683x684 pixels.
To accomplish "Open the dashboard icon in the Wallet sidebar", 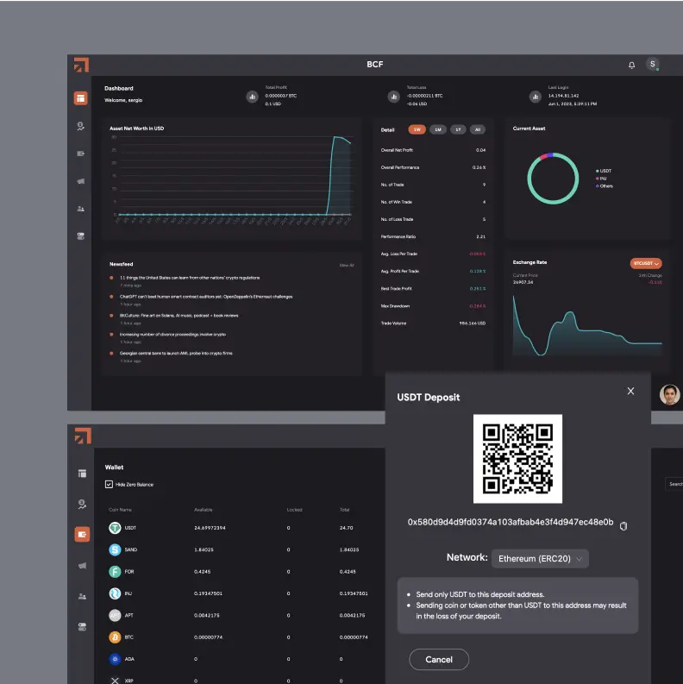I will pos(82,474).
